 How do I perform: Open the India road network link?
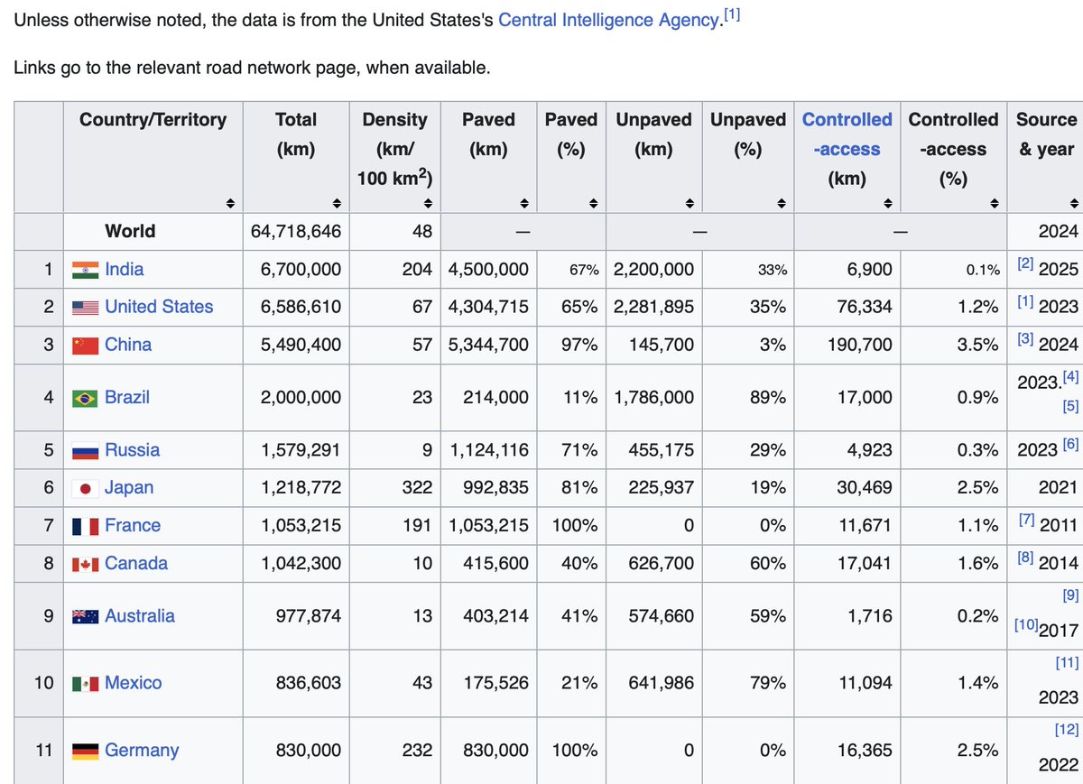tap(124, 269)
